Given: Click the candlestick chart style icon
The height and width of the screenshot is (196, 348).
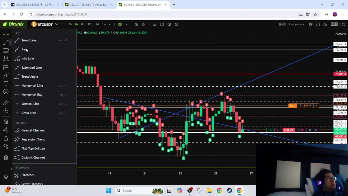Looking at the screenshot, I should coord(120,24).
